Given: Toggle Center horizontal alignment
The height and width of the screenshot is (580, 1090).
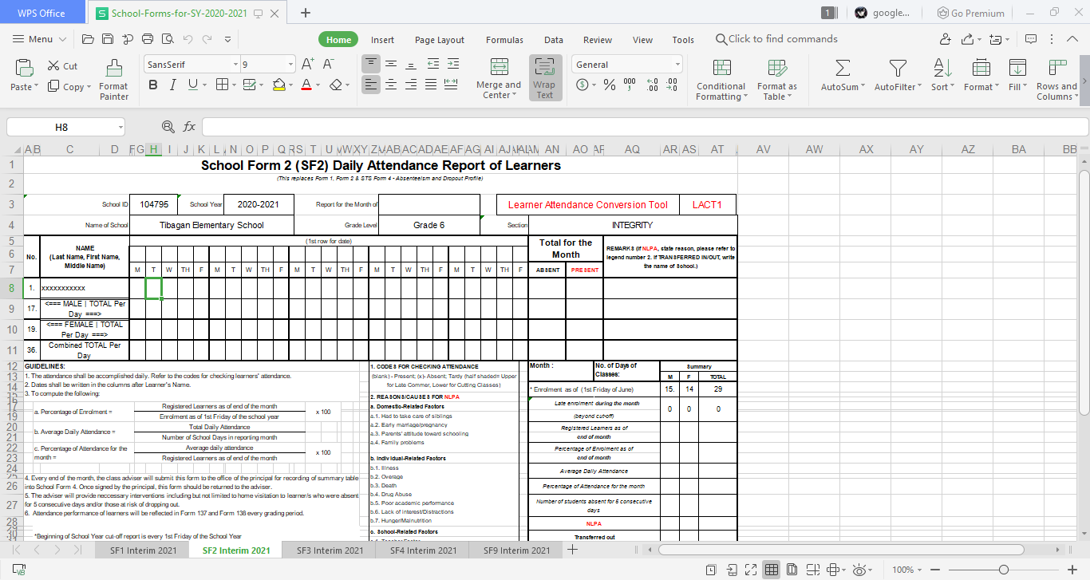Looking at the screenshot, I should click(x=391, y=85).
